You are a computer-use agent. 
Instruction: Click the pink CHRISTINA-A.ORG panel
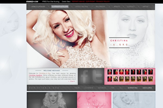94,100
